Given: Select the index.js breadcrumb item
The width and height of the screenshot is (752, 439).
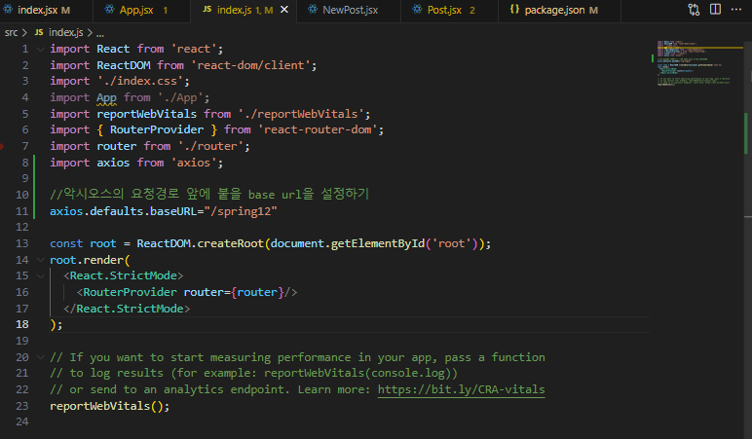Looking at the screenshot, I should coord(65,32).
